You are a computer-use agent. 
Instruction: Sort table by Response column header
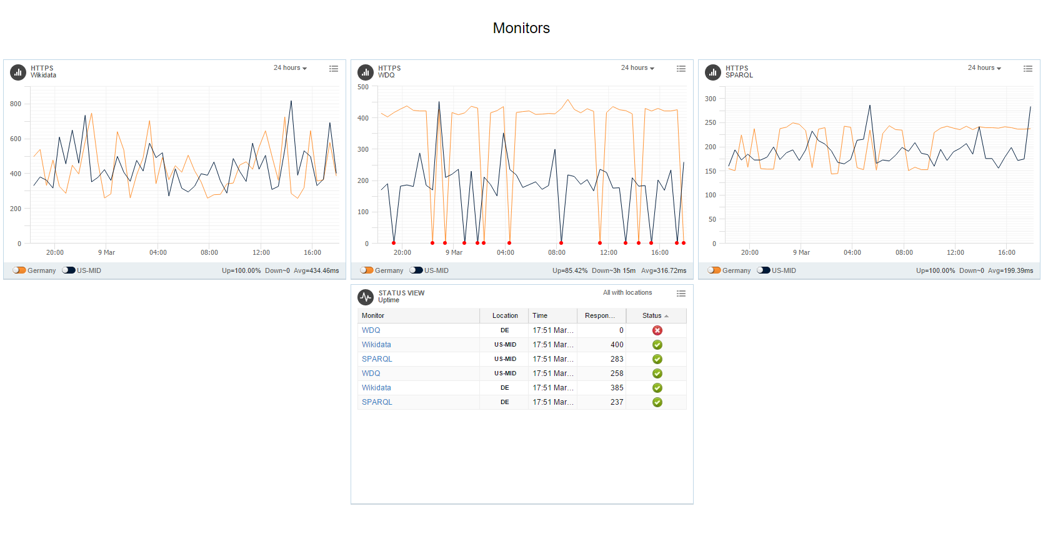(602, 316)
